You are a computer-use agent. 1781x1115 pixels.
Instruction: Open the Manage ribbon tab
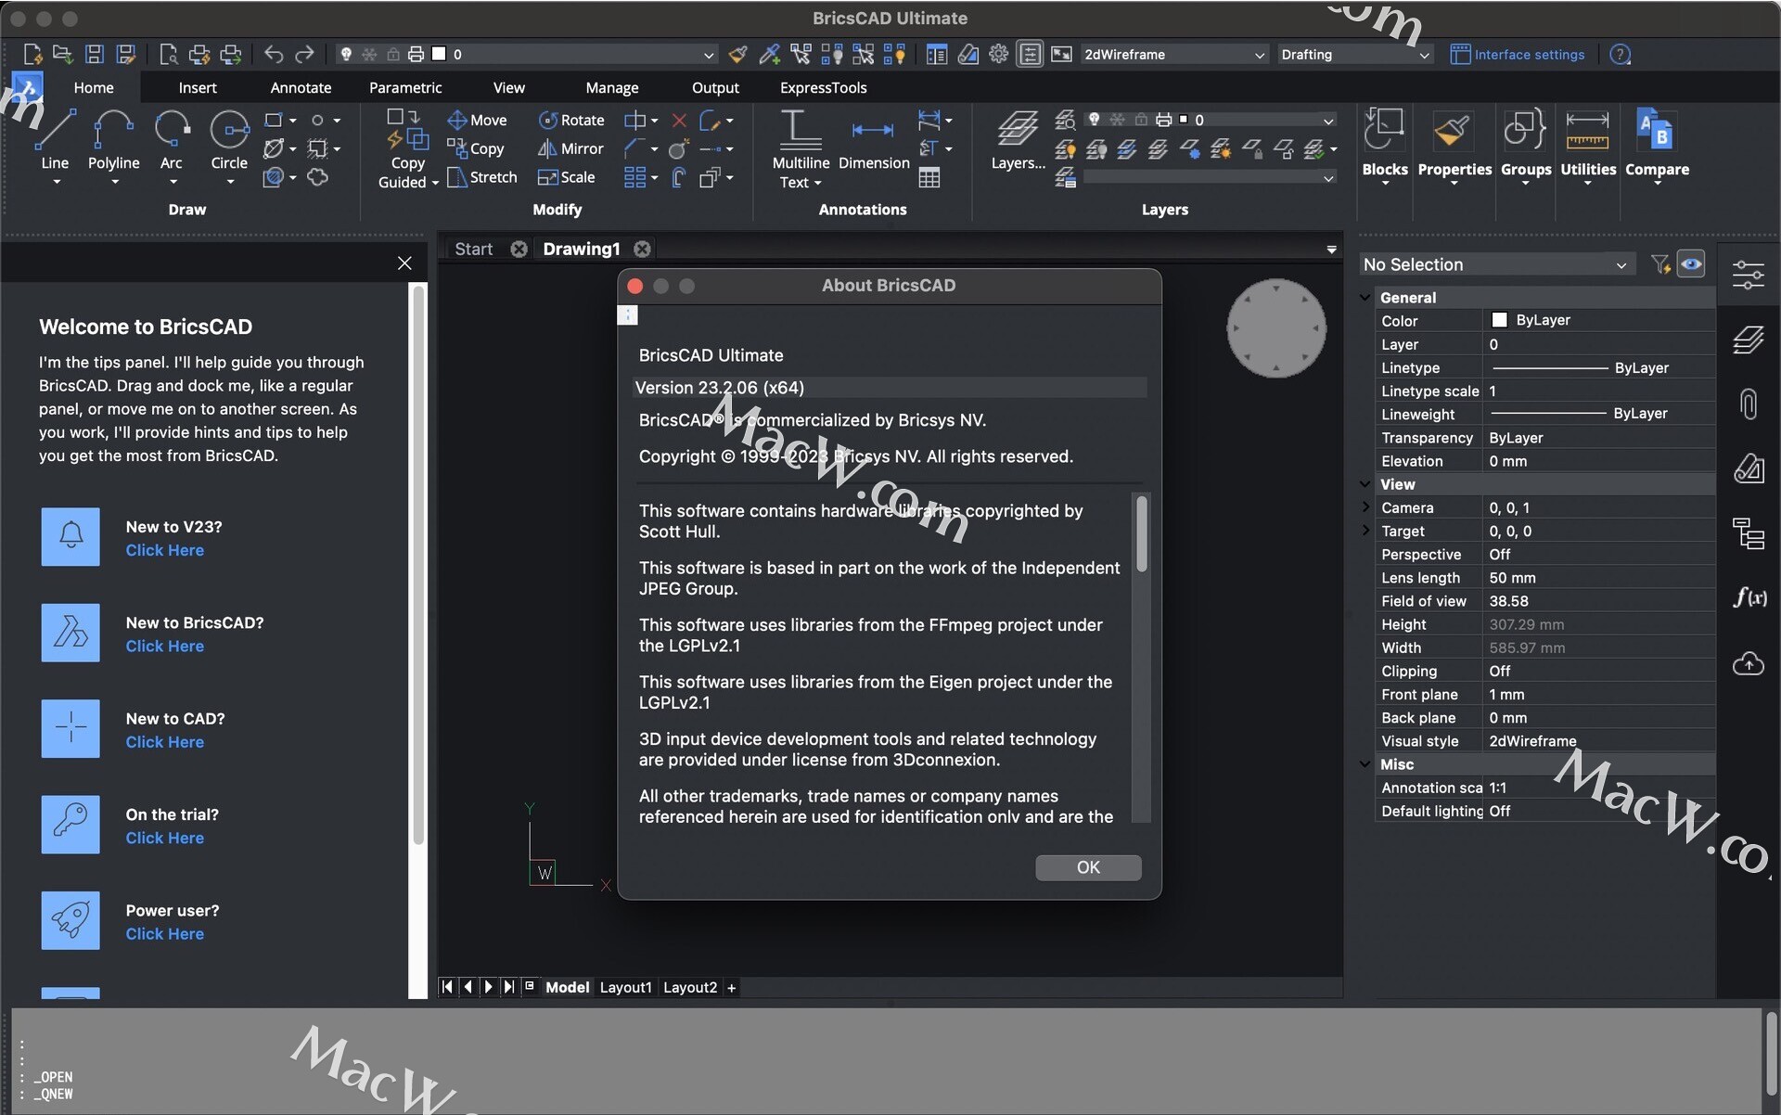pos(612,87)
